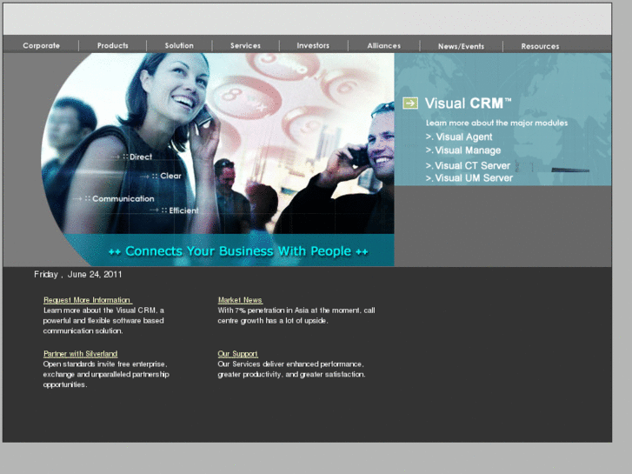This screenshot has height=474, width=632.
Task: Click the 'Open standards invite free enterprise' paragraph
Action: pyautogui.click(x=106, y=374)
